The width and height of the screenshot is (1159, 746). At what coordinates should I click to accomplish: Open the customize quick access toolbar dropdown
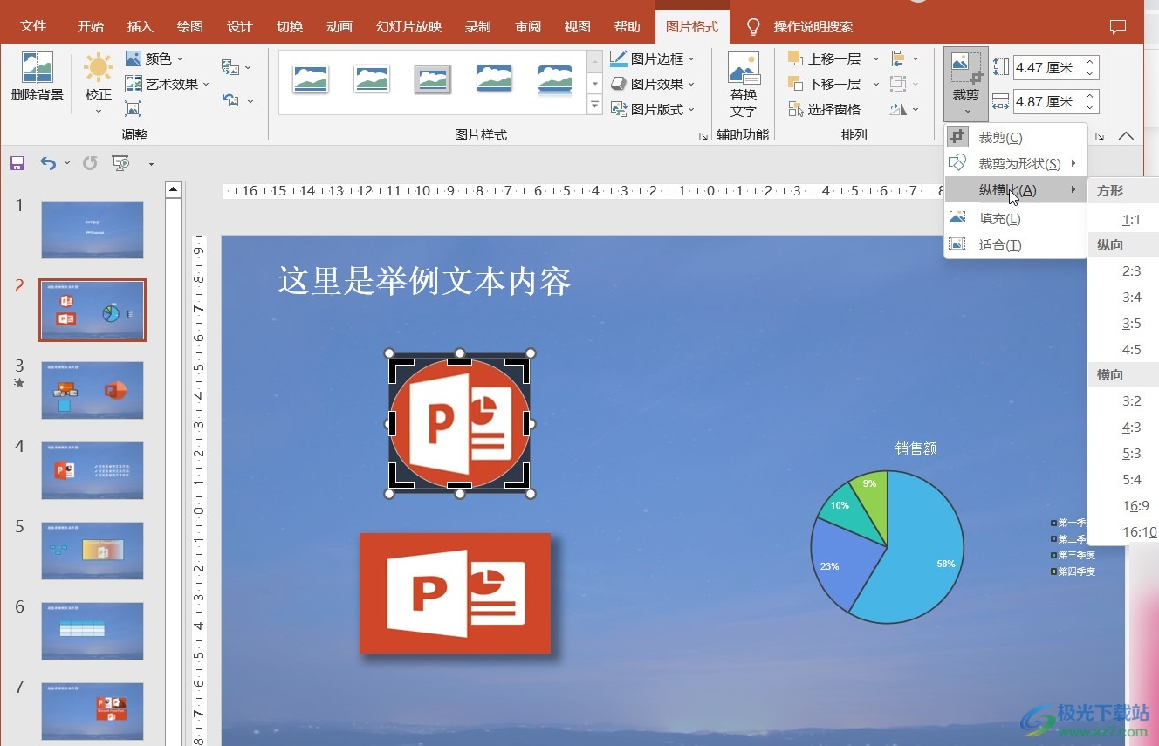click(151, 163)
